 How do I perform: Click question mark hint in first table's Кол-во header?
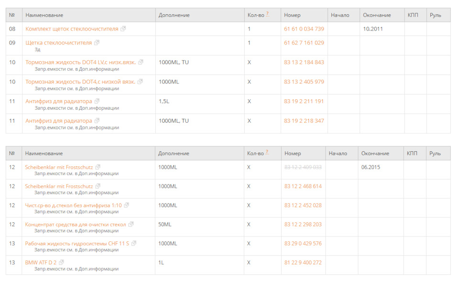click(x=267, y=14)
